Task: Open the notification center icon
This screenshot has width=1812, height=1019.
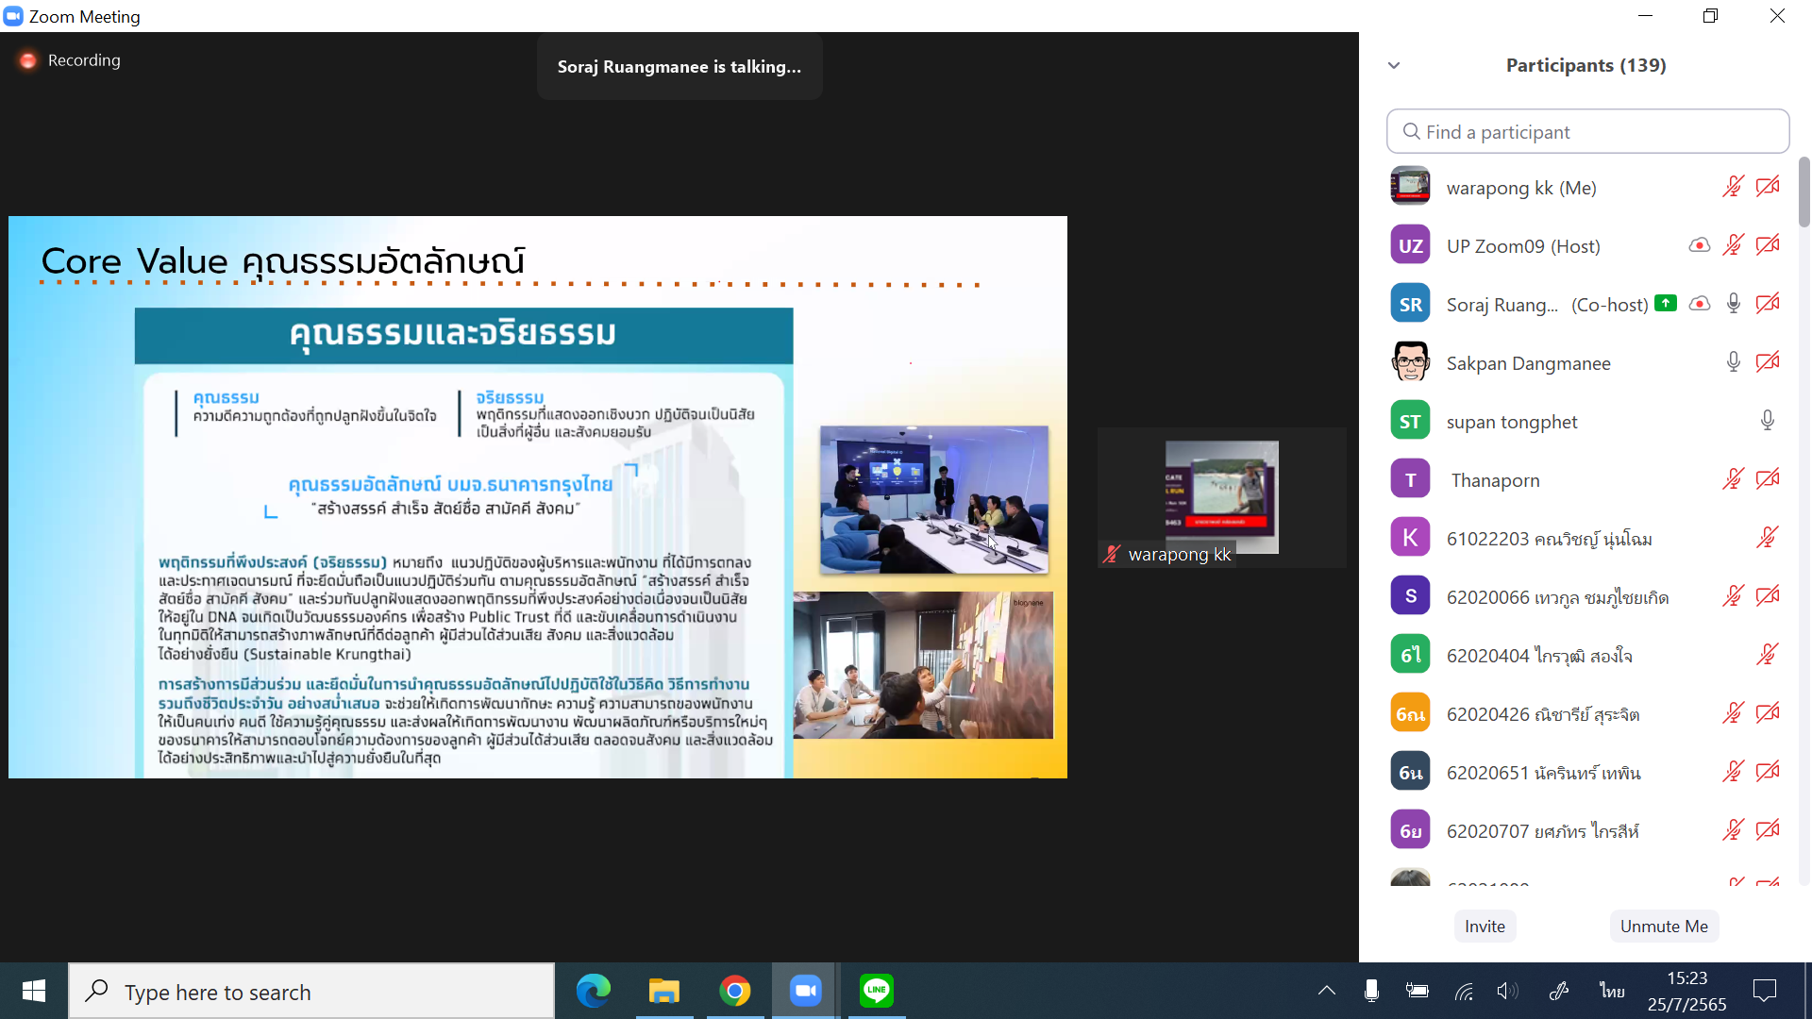Action: pos(1764,991)
